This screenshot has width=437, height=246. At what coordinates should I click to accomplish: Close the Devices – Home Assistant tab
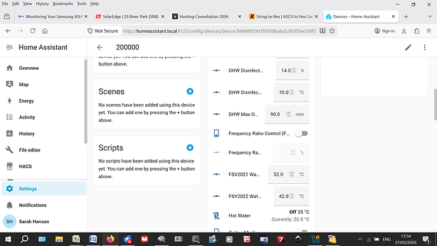click(393, 16)
